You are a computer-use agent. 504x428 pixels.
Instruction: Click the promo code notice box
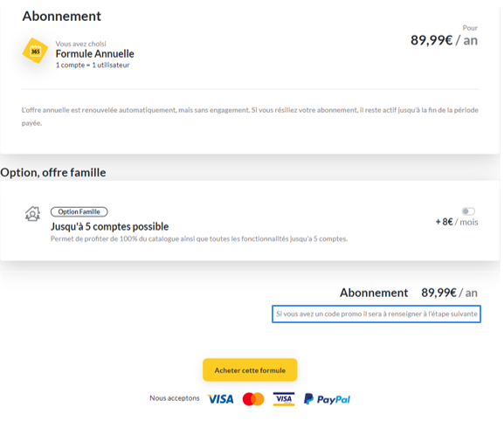376,314
